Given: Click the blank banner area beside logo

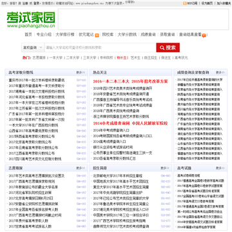Looking at the screenshot, I should click(x=143, y=19).
